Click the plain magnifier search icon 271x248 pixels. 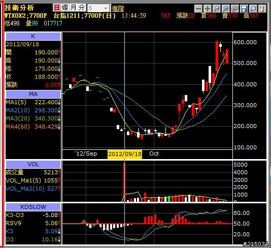point(253,9)
